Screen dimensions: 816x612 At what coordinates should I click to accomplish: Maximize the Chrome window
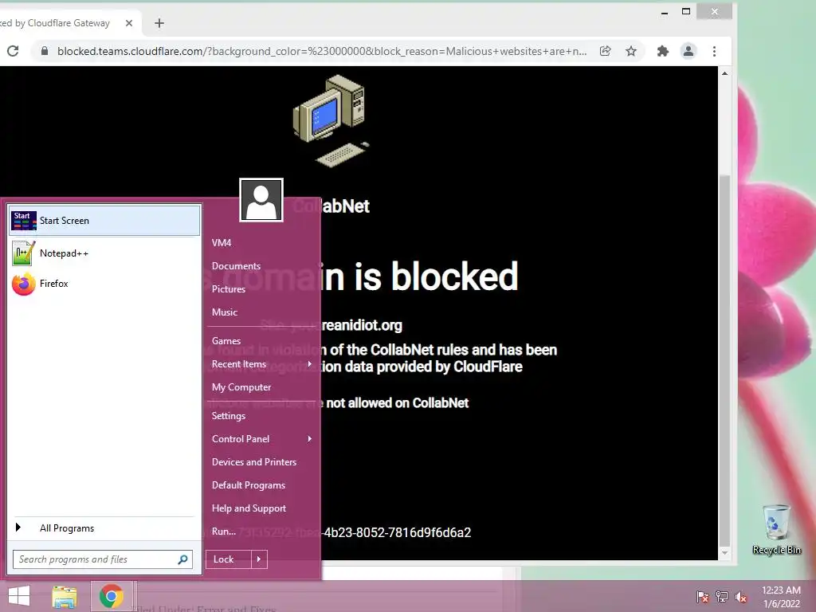coord(686,11)
